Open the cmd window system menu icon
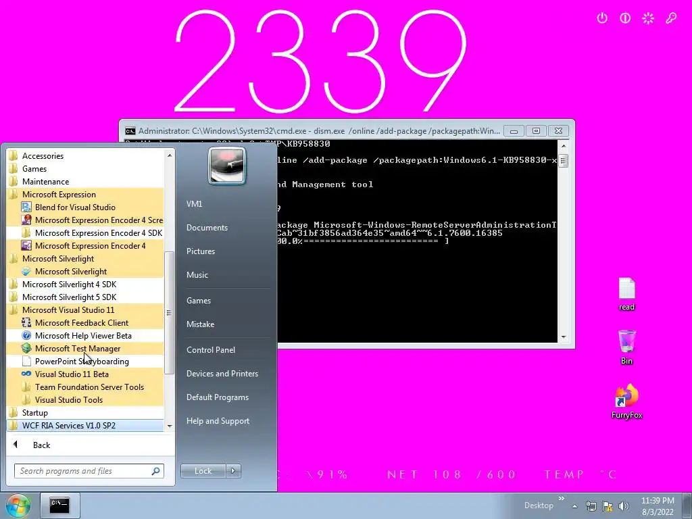The height and width of the screenshot is (519, 692). (x=130, y=131)
